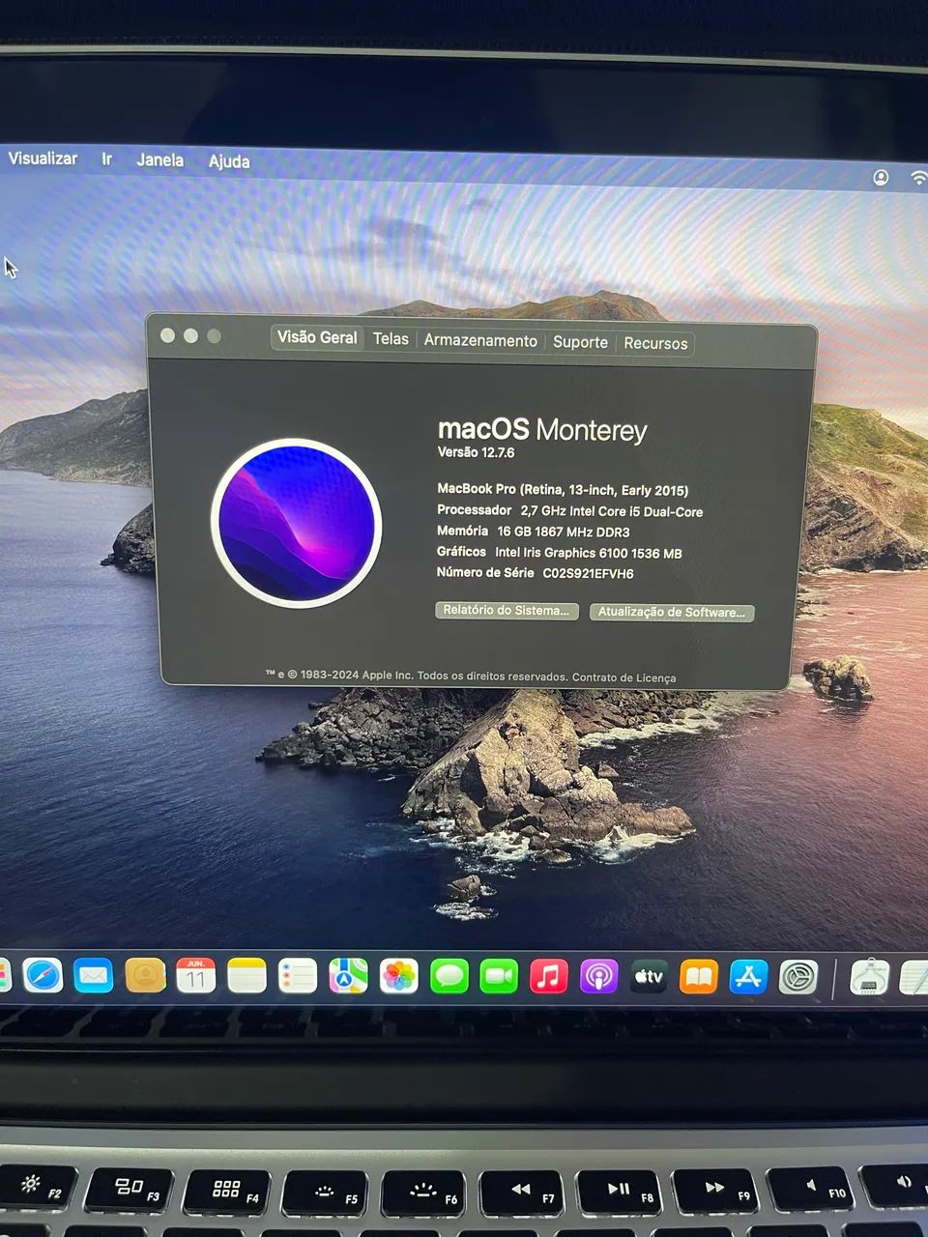Close the About This Mac window
This screenshot has width=928, height=1237.
point(167,335)
